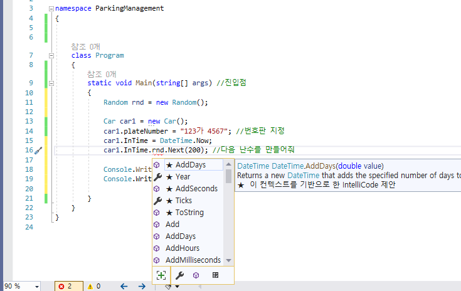Image resolution: width=461 pixels, height=291 pixels.
Task: Click completion list scroll up arrow
Action: [x=228, y=164]
